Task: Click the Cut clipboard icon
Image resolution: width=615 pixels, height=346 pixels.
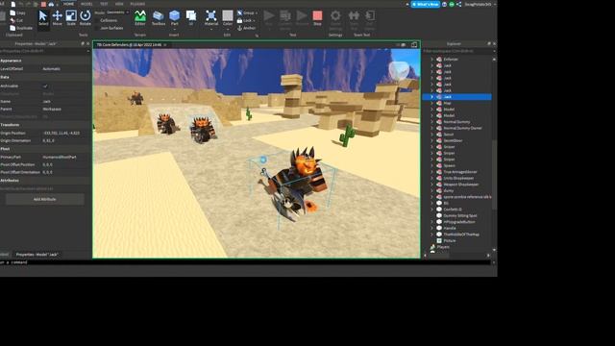Action: pyautogui.click(x=12, y=20)
